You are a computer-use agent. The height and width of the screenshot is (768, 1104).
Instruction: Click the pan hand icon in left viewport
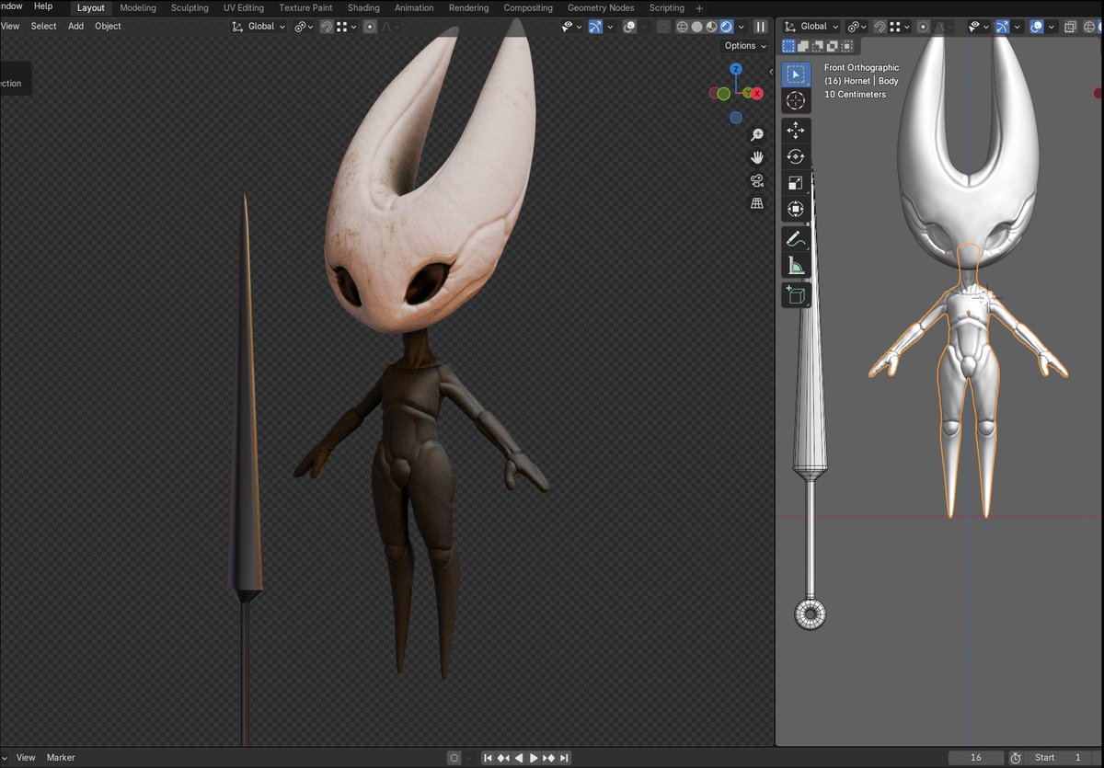click(757, 157)
